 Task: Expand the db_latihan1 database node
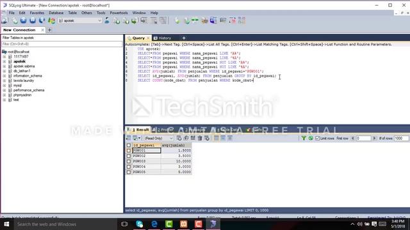coord(4,71)
